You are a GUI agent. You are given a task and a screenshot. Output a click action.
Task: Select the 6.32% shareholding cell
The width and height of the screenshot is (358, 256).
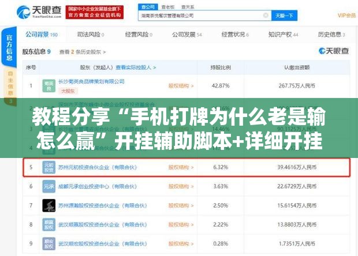[221, 167]
